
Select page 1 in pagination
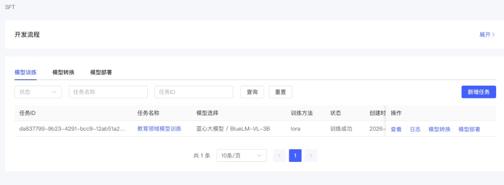click(x=295, y=155)
